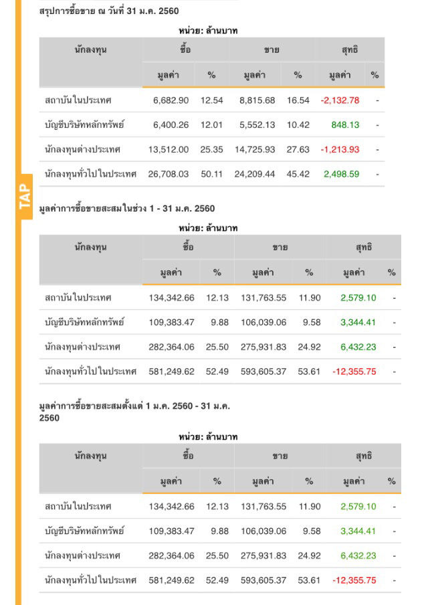Select the buy value 6,682.90
This screenshot has height=605, width=428.
(x=171, y=100)
